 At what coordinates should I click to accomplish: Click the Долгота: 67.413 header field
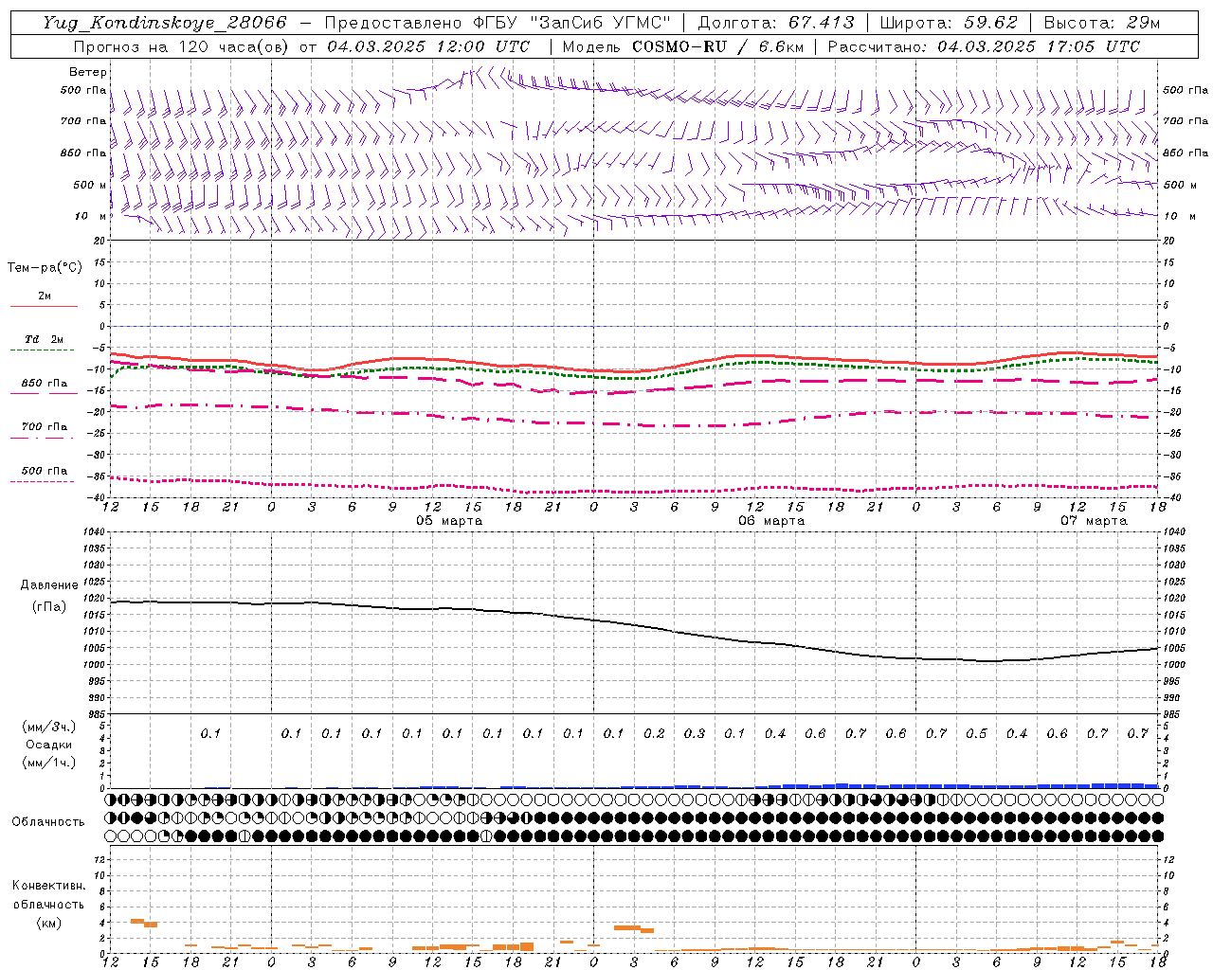pyautogui.click(x=776, y=23)
